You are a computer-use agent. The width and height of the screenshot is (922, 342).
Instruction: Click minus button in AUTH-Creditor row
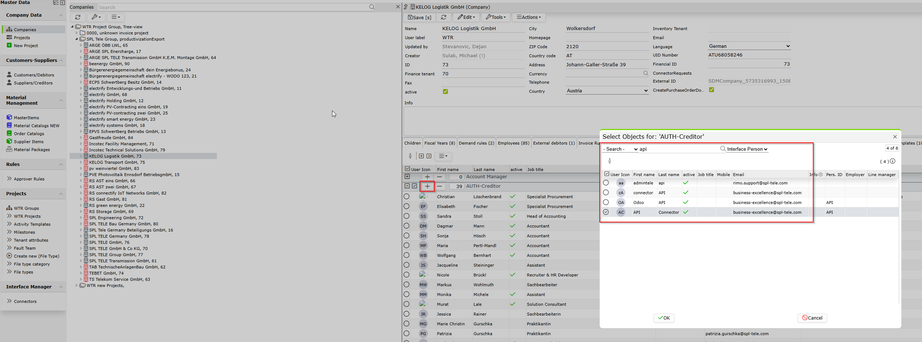[x=439, y=186]
